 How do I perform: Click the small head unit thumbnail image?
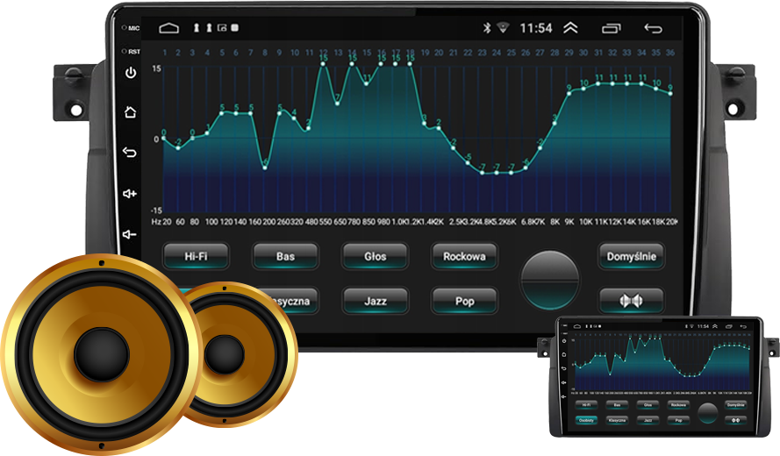coord(660,377)
